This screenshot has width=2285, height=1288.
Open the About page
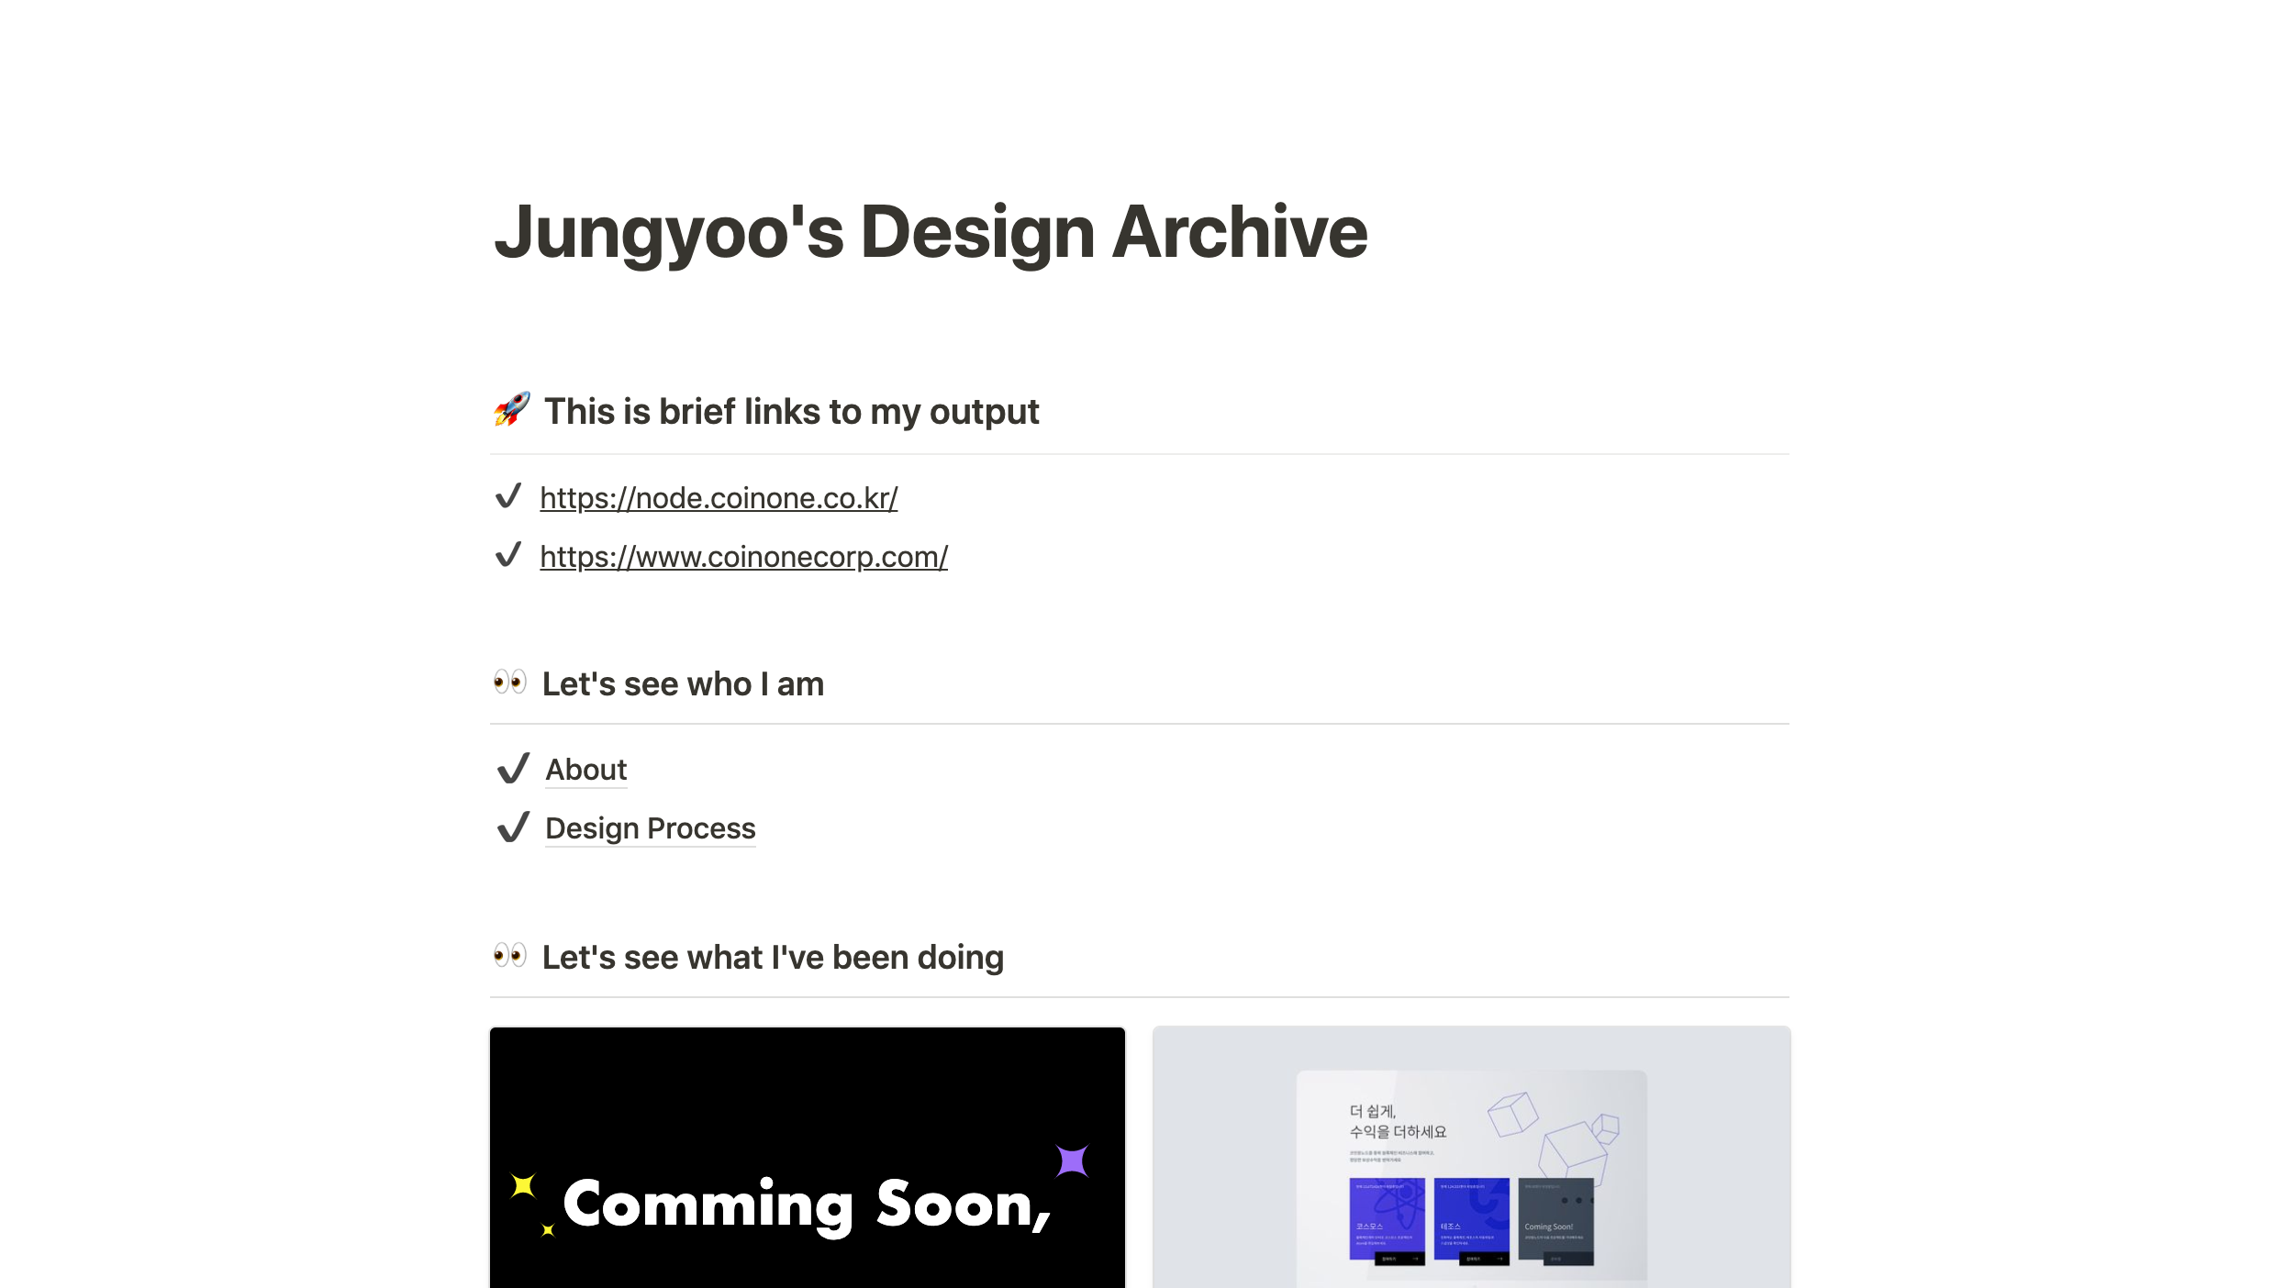click(585, 771)
